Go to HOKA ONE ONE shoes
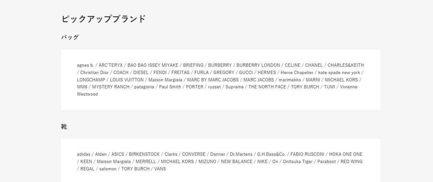433x182 pixels. click(x=346, y=154)
